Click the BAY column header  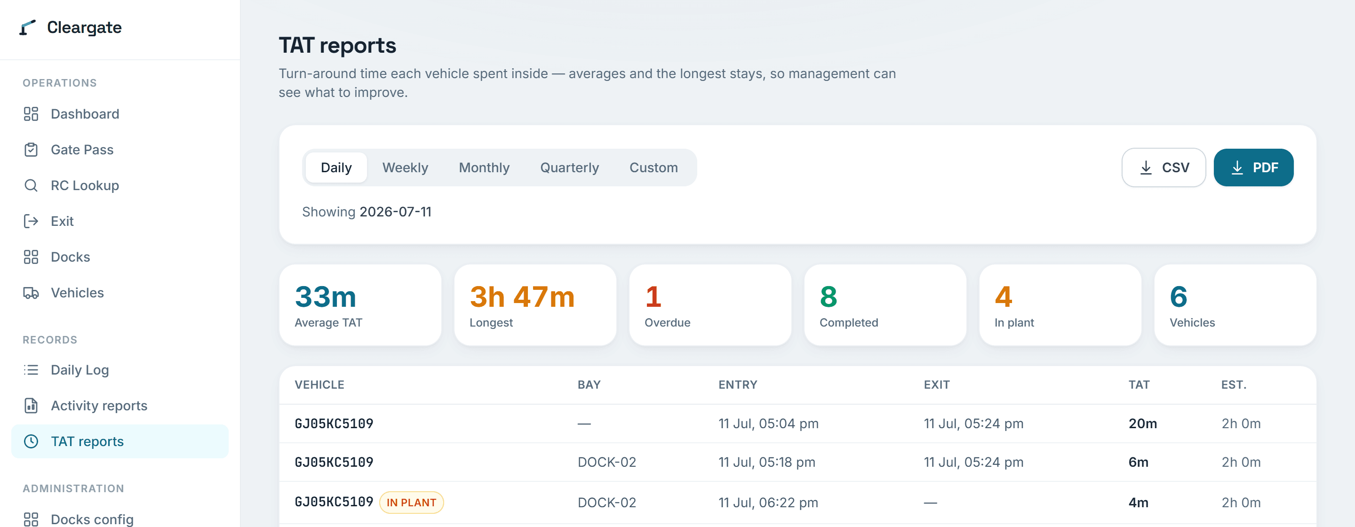point(589,385)
